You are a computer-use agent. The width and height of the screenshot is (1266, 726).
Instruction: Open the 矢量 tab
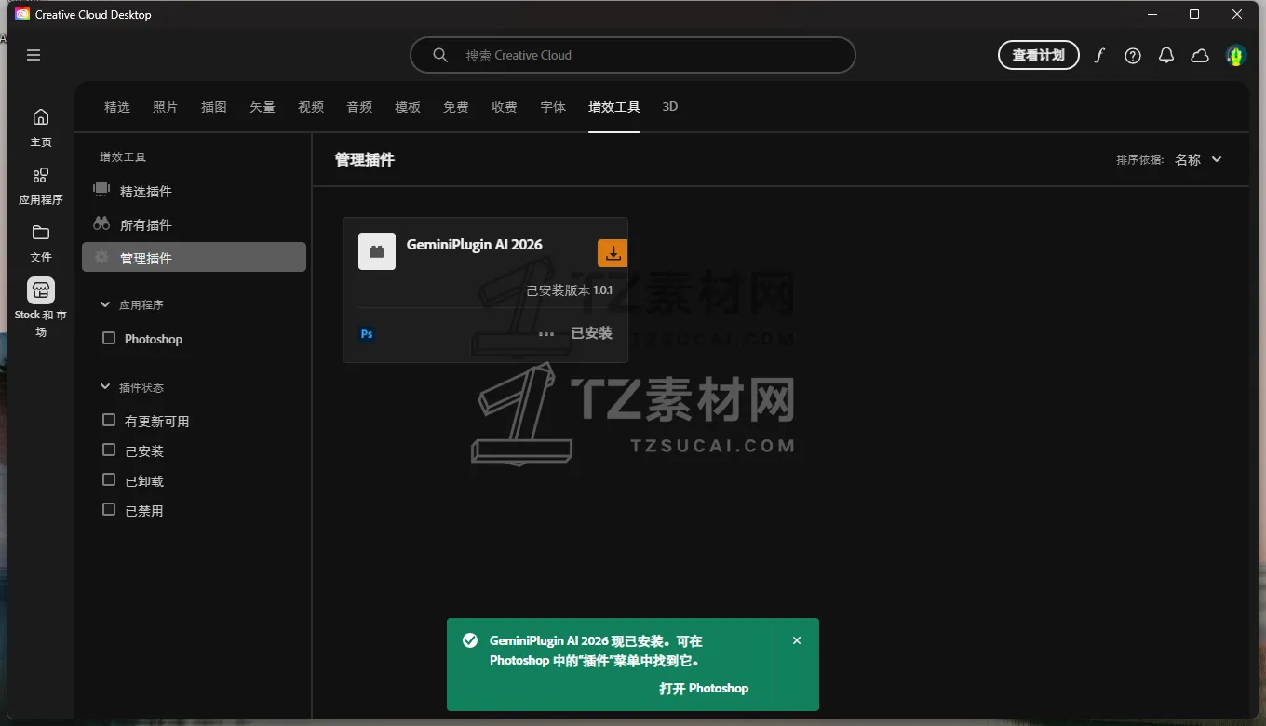click(x=263, y=107)
